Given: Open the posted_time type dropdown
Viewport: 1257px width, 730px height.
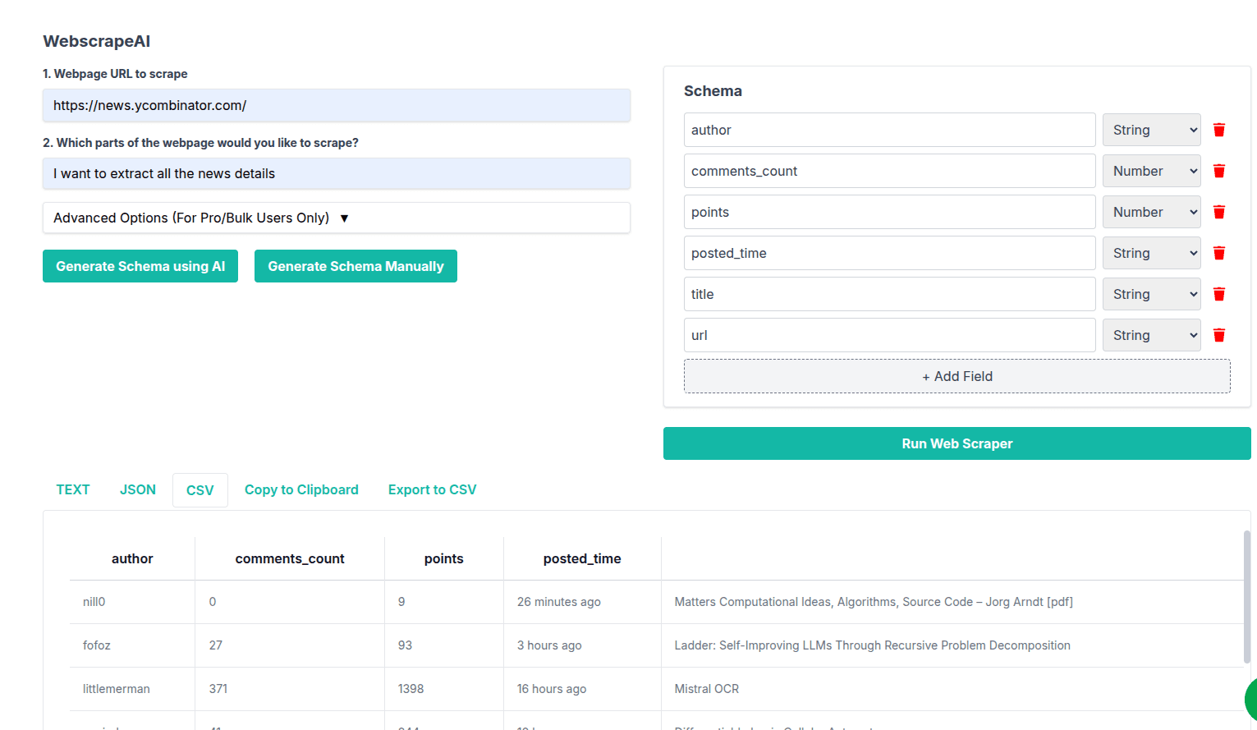Looking at the screenshot, I should pyautogui.click(x=1151, y=253).
